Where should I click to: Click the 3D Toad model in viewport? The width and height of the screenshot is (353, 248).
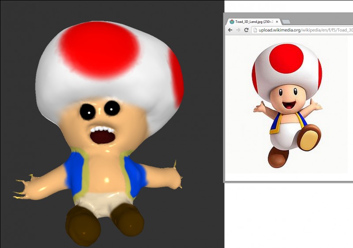pos(99,133)
